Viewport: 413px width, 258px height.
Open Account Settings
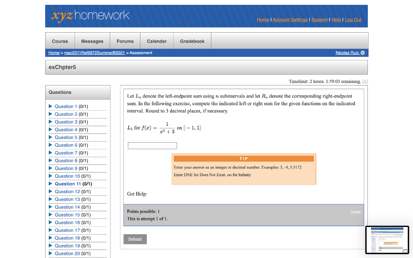(x=290, y=20)
